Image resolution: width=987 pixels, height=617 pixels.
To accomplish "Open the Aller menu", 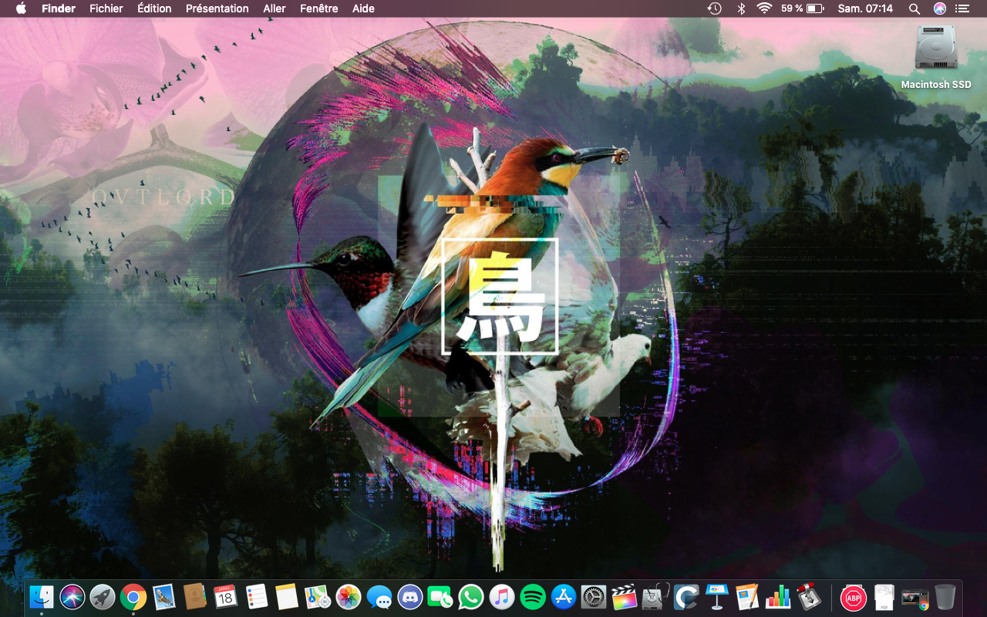I will click(x=275, y=8).
